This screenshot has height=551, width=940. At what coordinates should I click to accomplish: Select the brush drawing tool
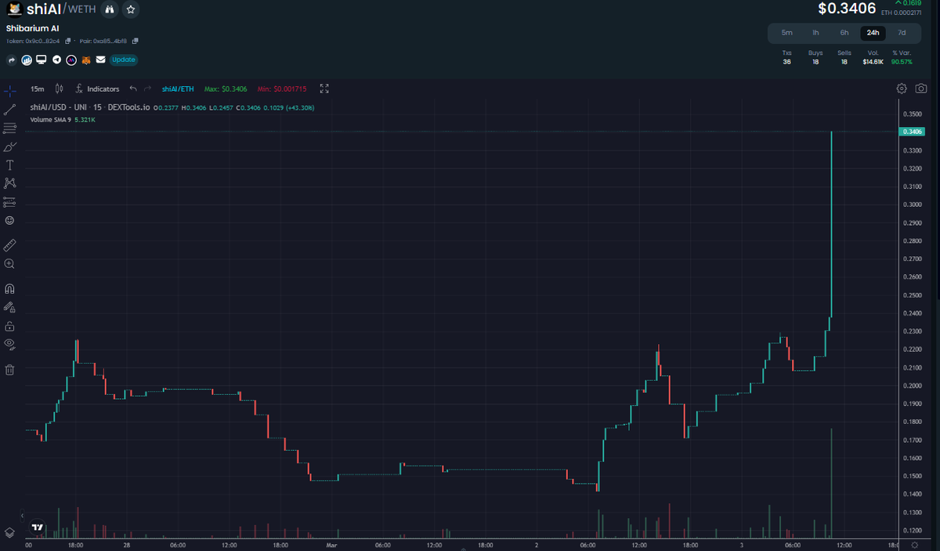point(9,147)
